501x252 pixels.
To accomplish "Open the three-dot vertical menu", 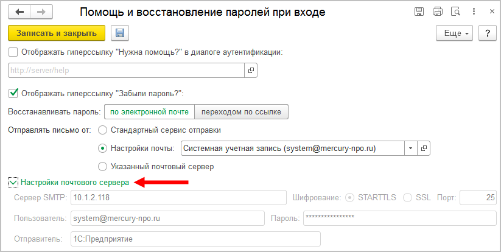I will pyautogui.click(x=472, y=12).
